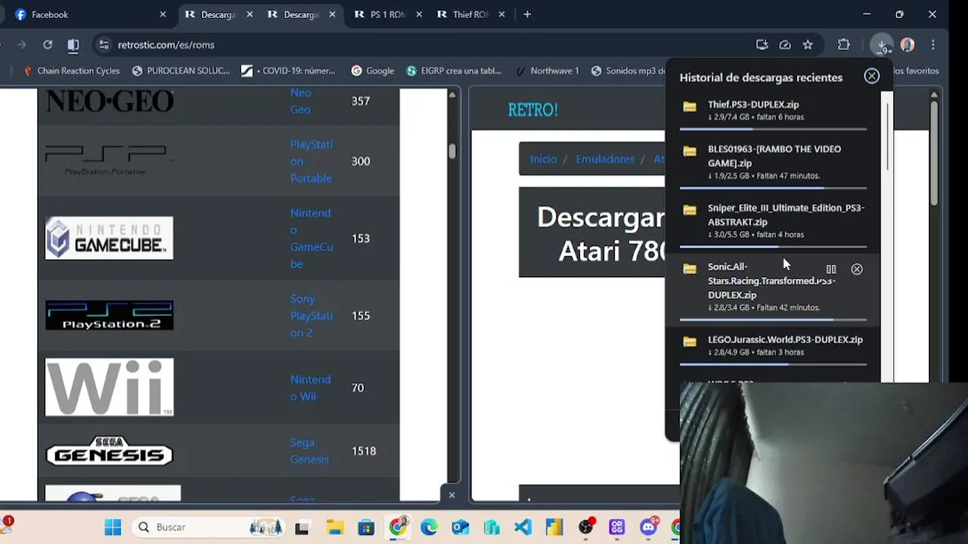Image resolution: width=968 pixels, height=544 pixels.
Task: Click the Sega Genesis logo image
Action: point(109,451)
